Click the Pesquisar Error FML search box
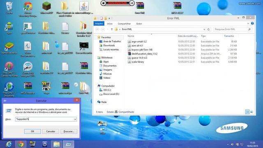This screenshot has height=148, width=263. click(x=233, y=29)
